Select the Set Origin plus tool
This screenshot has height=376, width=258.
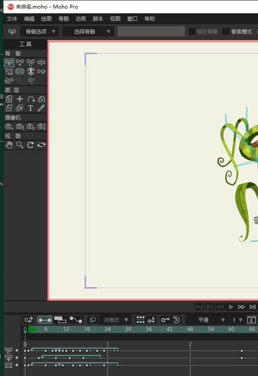pos(20,99)
